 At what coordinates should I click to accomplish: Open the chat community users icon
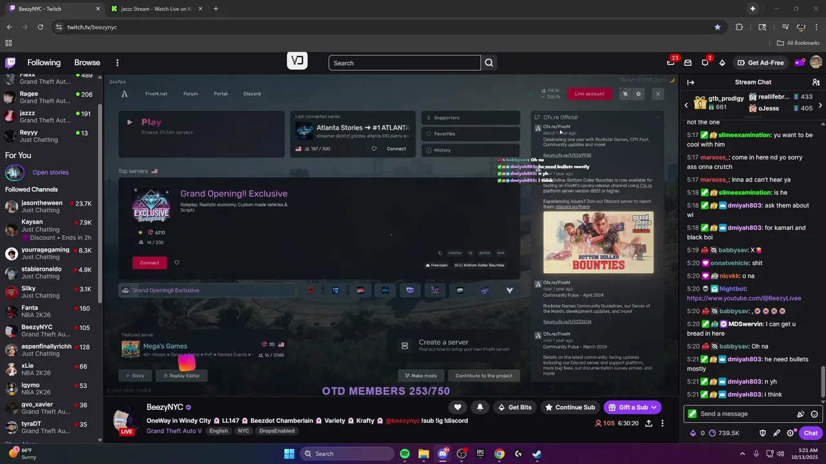click(816, 82)
